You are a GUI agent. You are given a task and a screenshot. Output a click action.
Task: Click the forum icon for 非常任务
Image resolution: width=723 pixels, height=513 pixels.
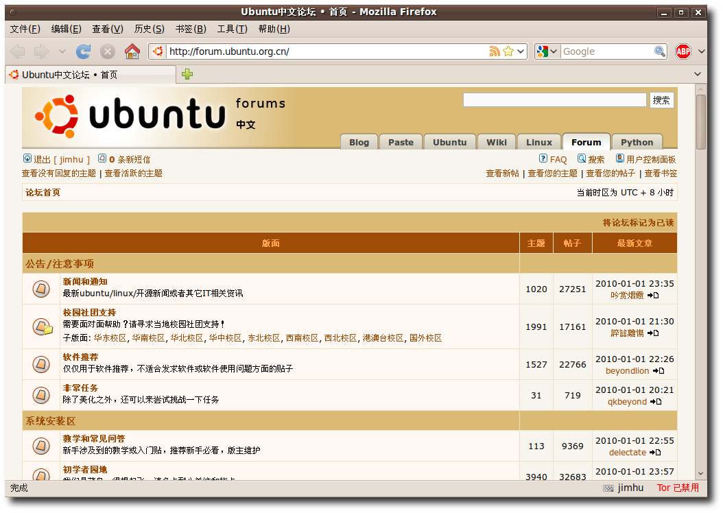(41, 396)
